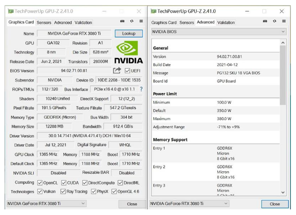Click the Bus Interface question mark icon
Image resolution: width=296 pixels, height=215 pixels.
coord(141,89)
